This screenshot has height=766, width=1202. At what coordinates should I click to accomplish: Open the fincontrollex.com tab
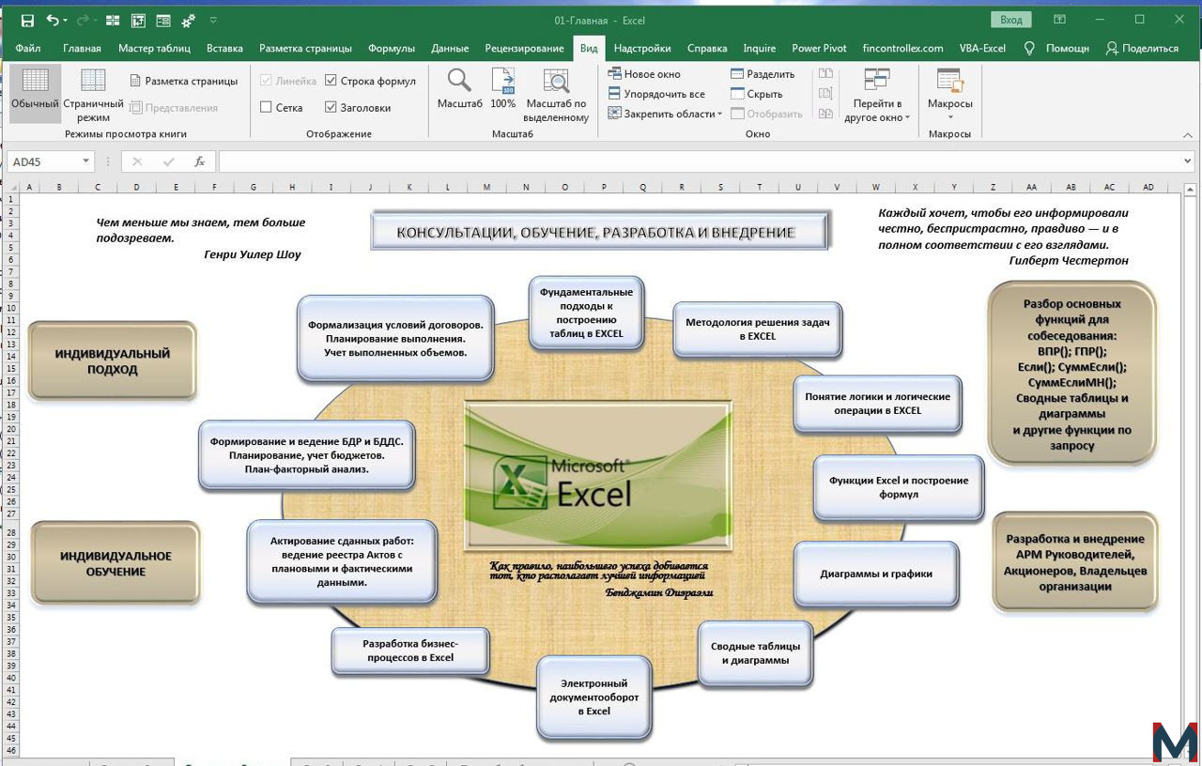click(x=902, y=48)
